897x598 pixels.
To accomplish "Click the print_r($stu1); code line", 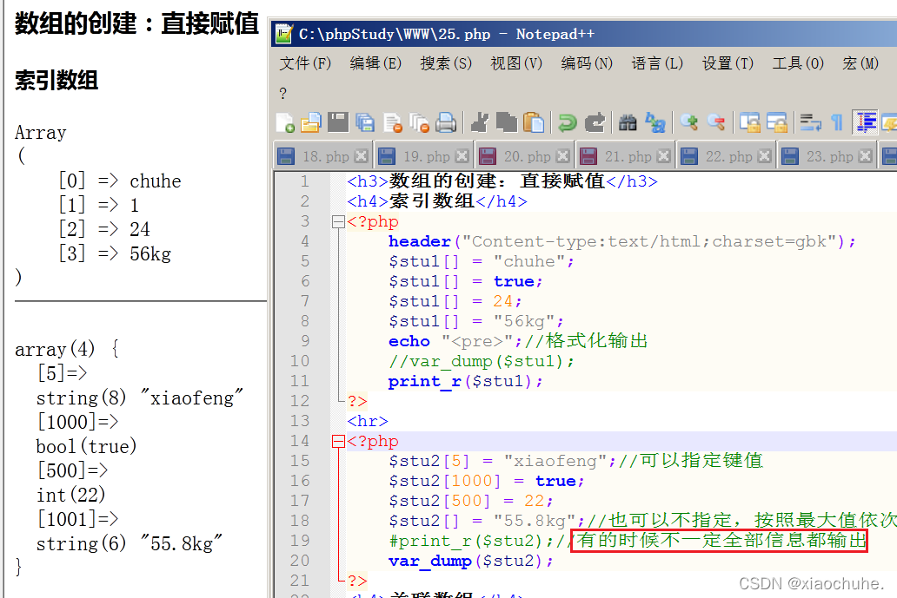I will coord(465,381).
